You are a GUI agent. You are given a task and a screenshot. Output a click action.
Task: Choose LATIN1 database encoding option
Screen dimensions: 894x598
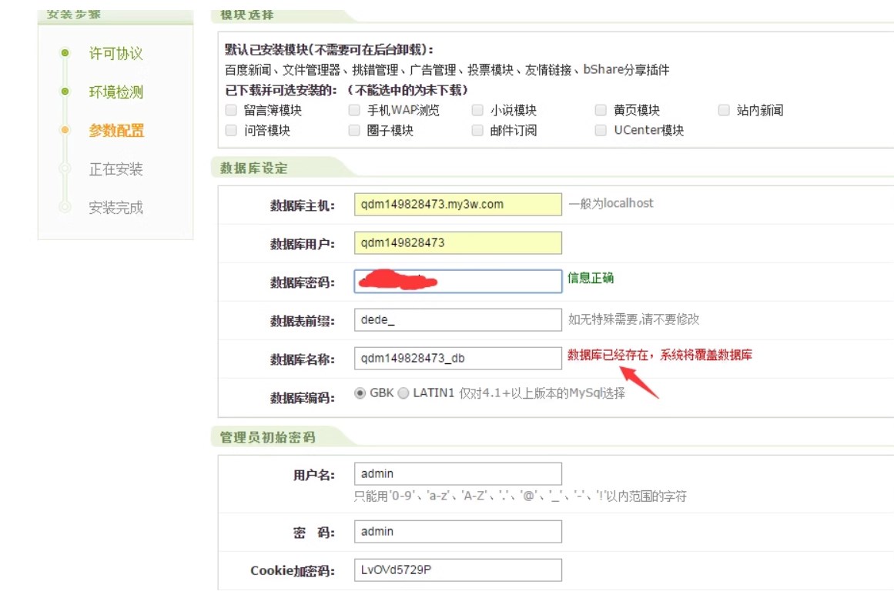(403, 393)
